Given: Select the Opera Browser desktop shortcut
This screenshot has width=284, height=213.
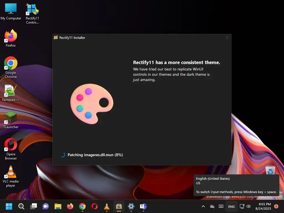Looking at the screenshot, I should point(11,149).
